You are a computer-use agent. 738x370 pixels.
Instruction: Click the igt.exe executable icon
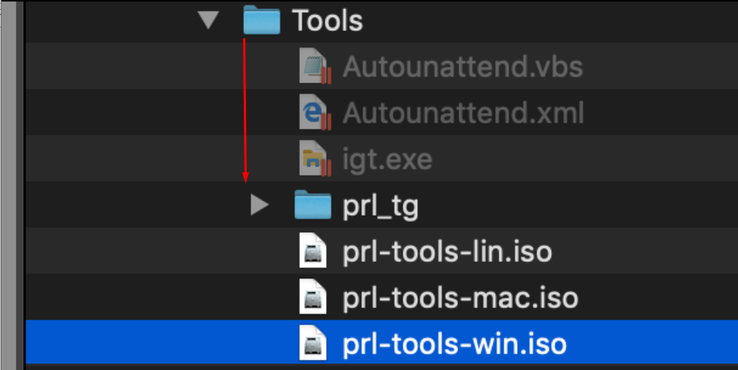tap(314, 160)
